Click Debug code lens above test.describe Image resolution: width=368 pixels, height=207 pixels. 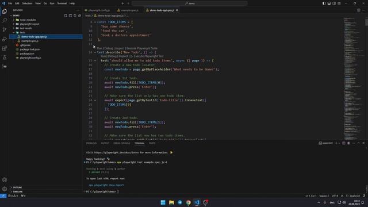tap(109, 48)
